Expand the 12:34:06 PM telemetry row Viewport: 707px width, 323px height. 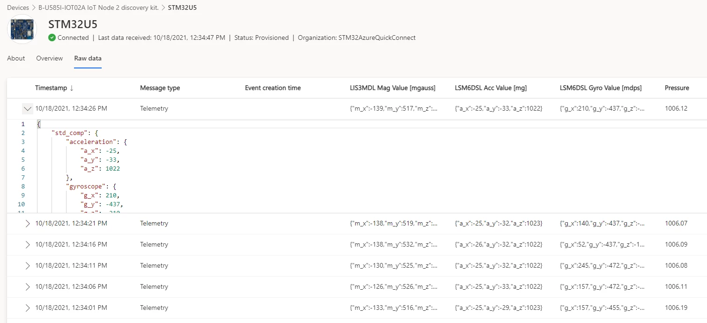pyautogui.click(x=27, y=287)
